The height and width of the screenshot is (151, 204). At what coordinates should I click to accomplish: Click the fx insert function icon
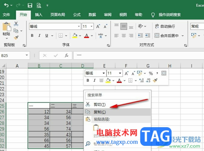pyautogui.click(x=67, y=55)
